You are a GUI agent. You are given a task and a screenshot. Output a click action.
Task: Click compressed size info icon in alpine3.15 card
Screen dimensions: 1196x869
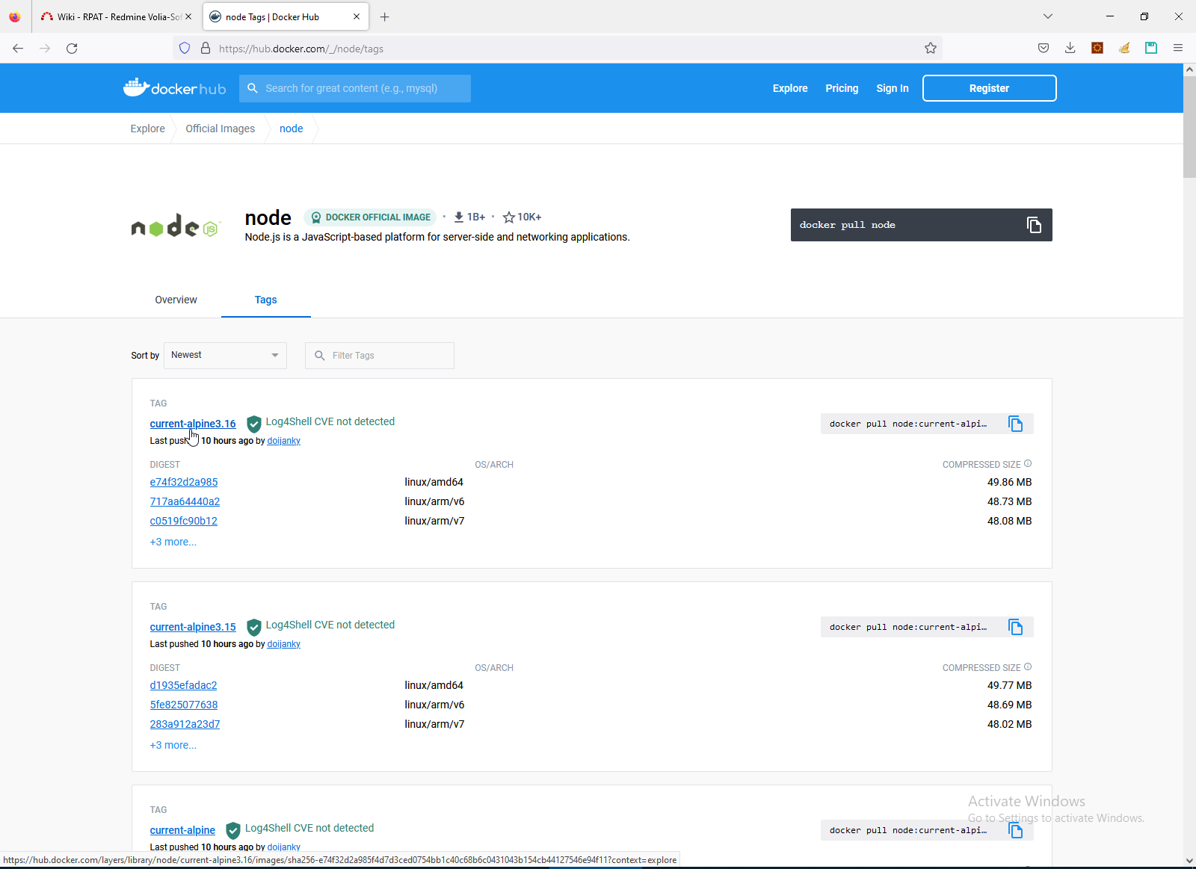click(1028, 667)
